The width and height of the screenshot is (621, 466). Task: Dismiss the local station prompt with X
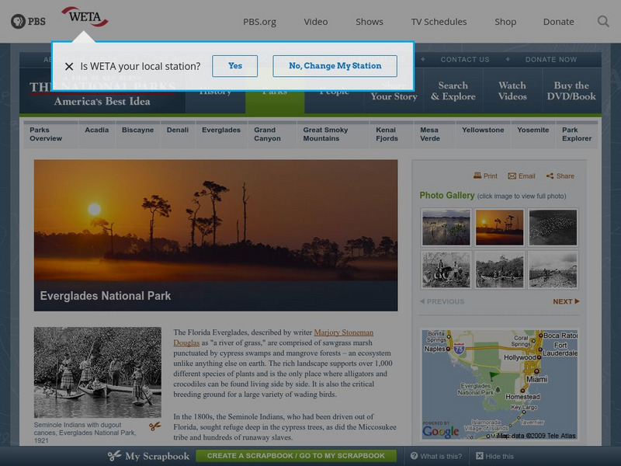[69, 66]
